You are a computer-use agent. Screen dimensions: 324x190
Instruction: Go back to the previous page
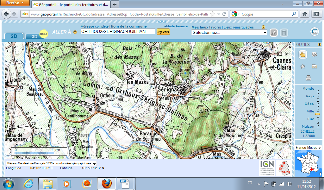click(x=6, y=14)
